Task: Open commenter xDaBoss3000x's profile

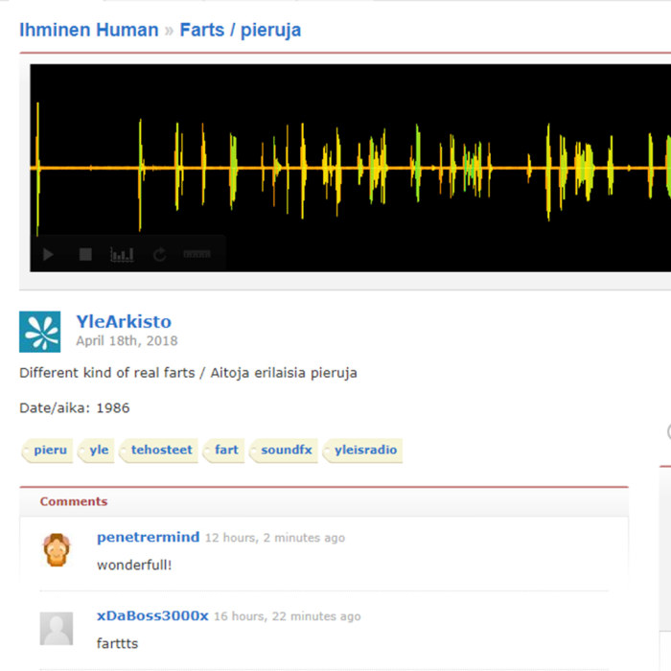Action: click(152, 615)
